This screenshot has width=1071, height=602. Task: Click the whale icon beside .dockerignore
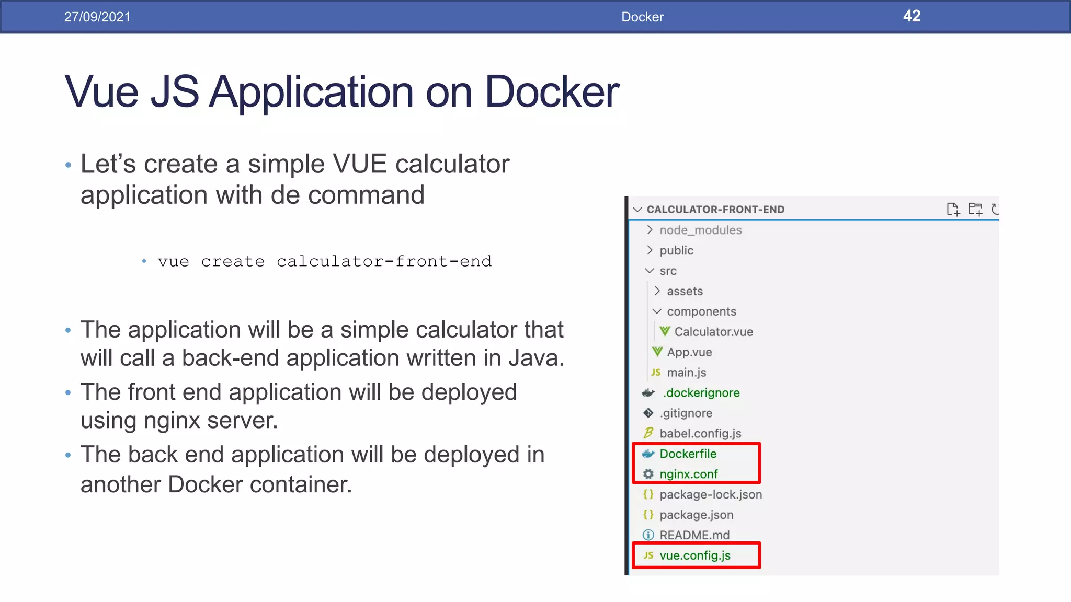coord(648,392)
